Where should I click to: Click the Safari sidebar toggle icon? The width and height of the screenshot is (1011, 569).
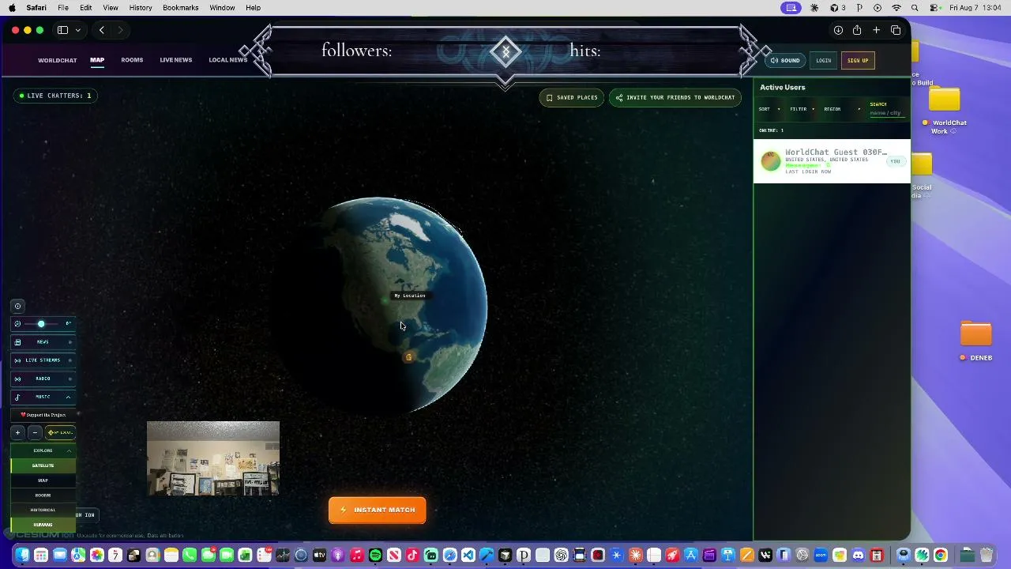coord(62,30)
